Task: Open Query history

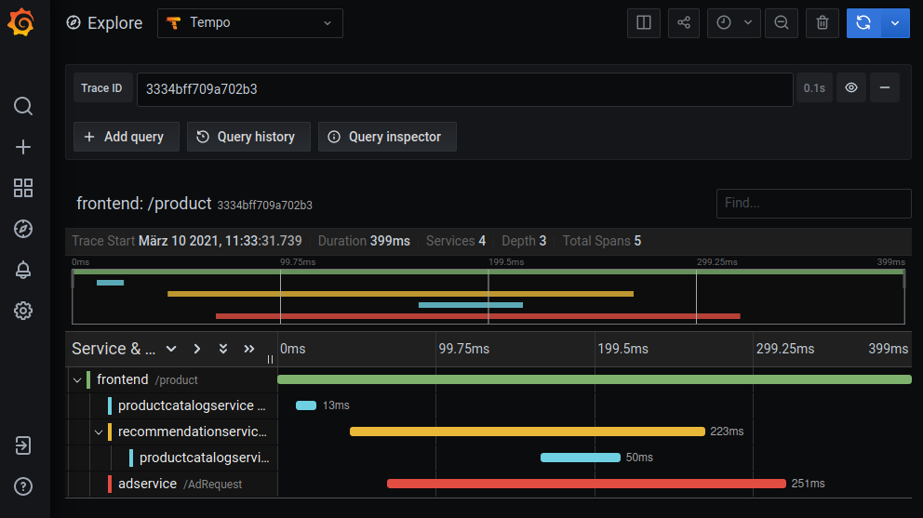Action: [246, 137]
